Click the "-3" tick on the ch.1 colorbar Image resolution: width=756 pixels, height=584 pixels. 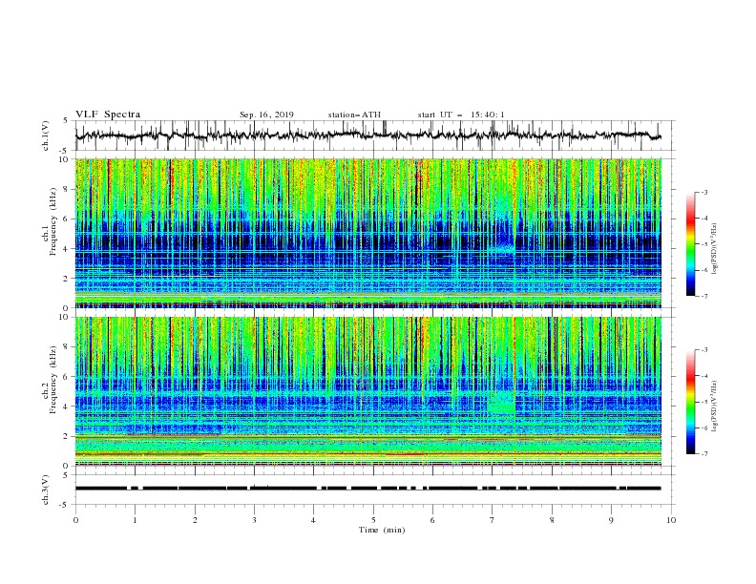(703, 192)
